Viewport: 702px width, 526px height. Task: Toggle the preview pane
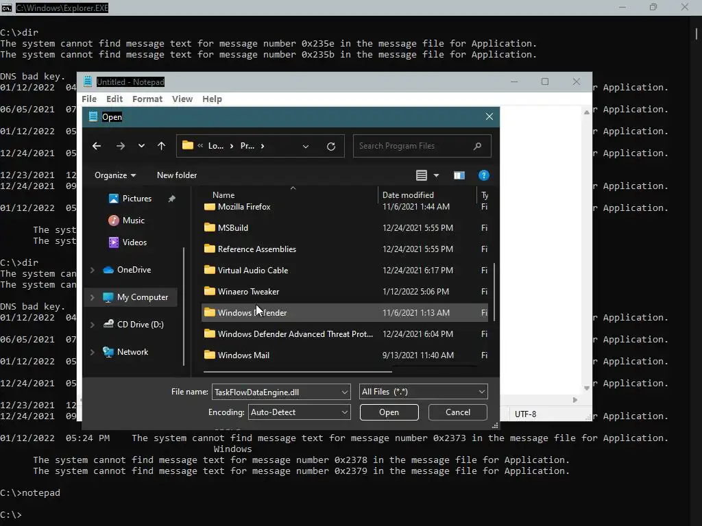459,175
